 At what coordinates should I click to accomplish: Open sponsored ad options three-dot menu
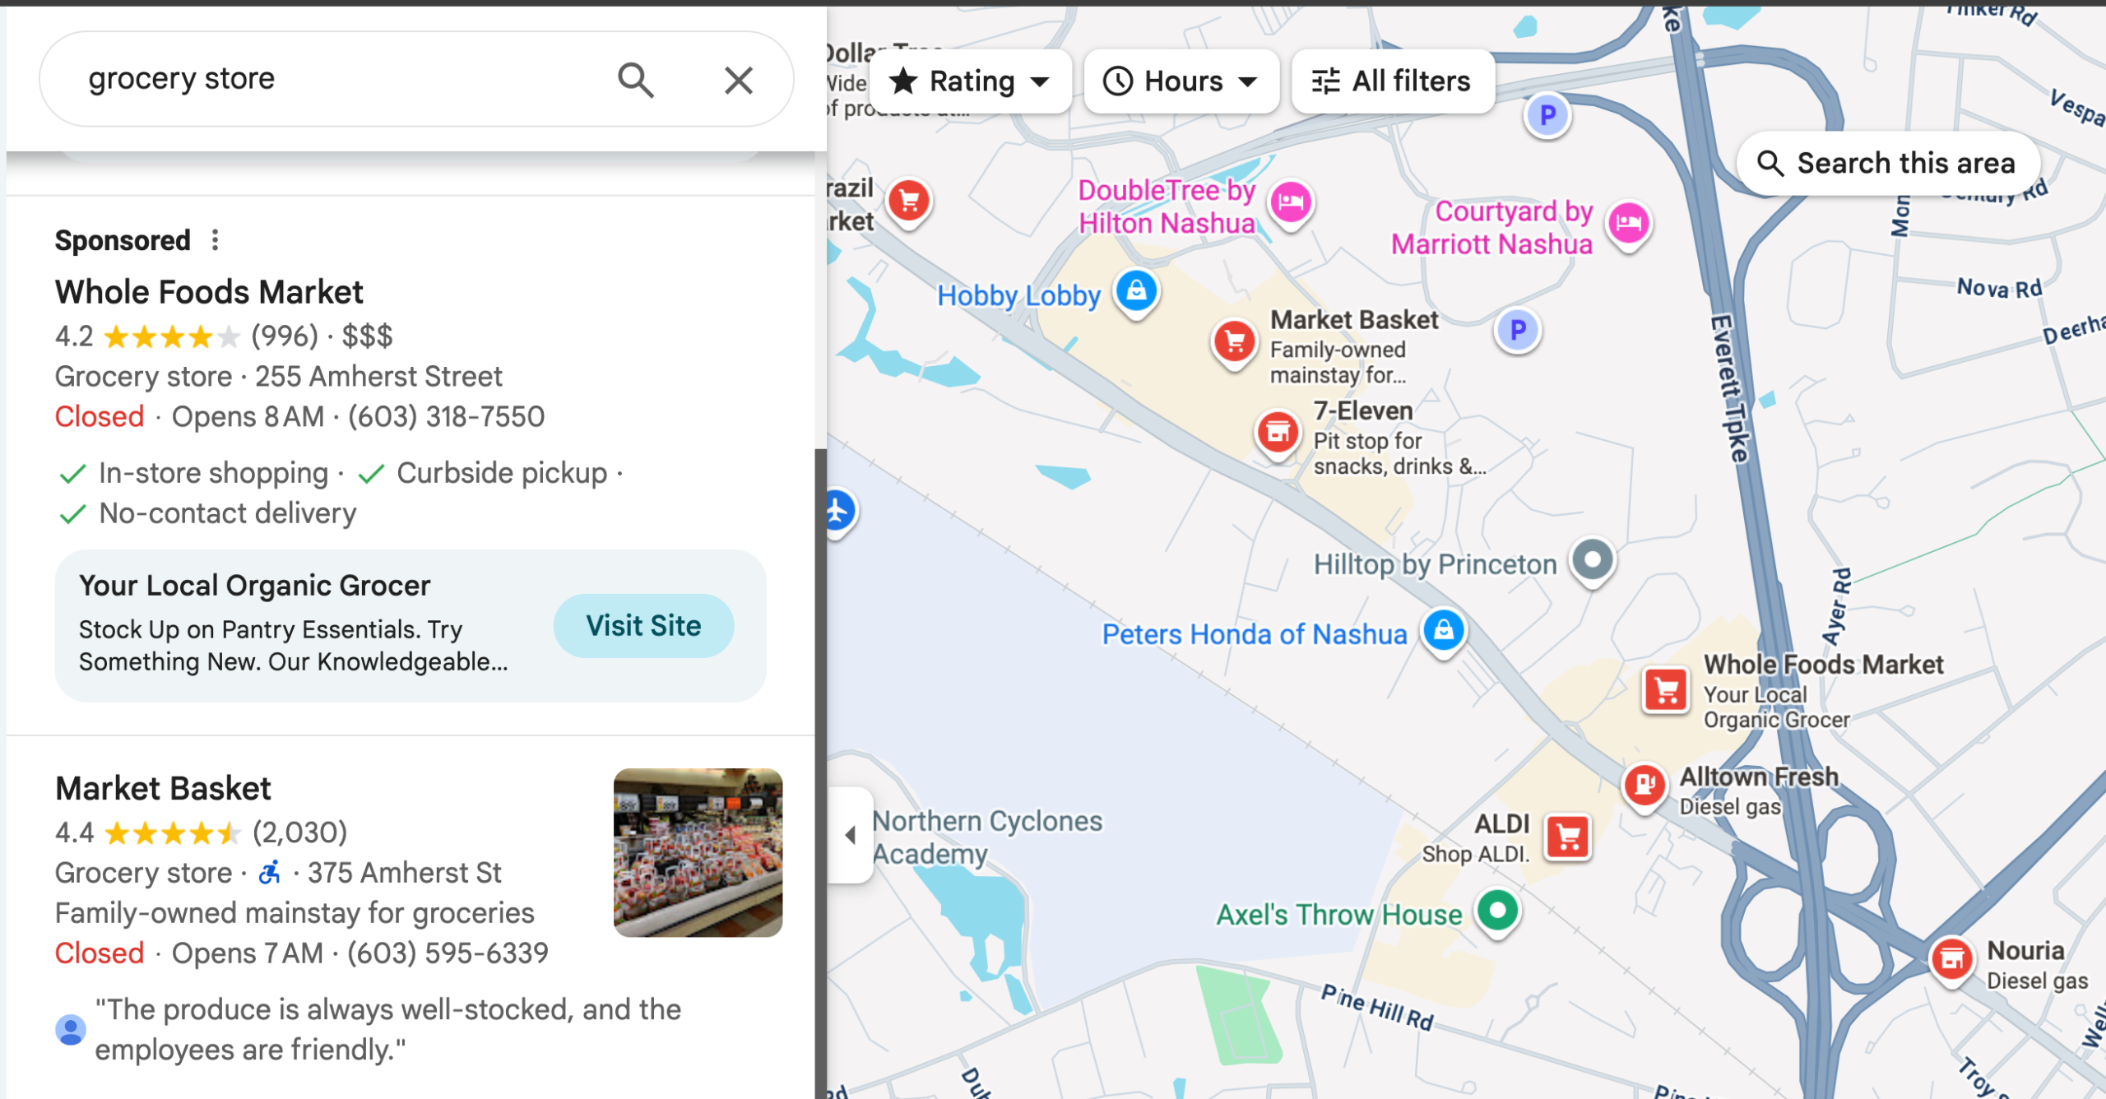pos(215,240)
